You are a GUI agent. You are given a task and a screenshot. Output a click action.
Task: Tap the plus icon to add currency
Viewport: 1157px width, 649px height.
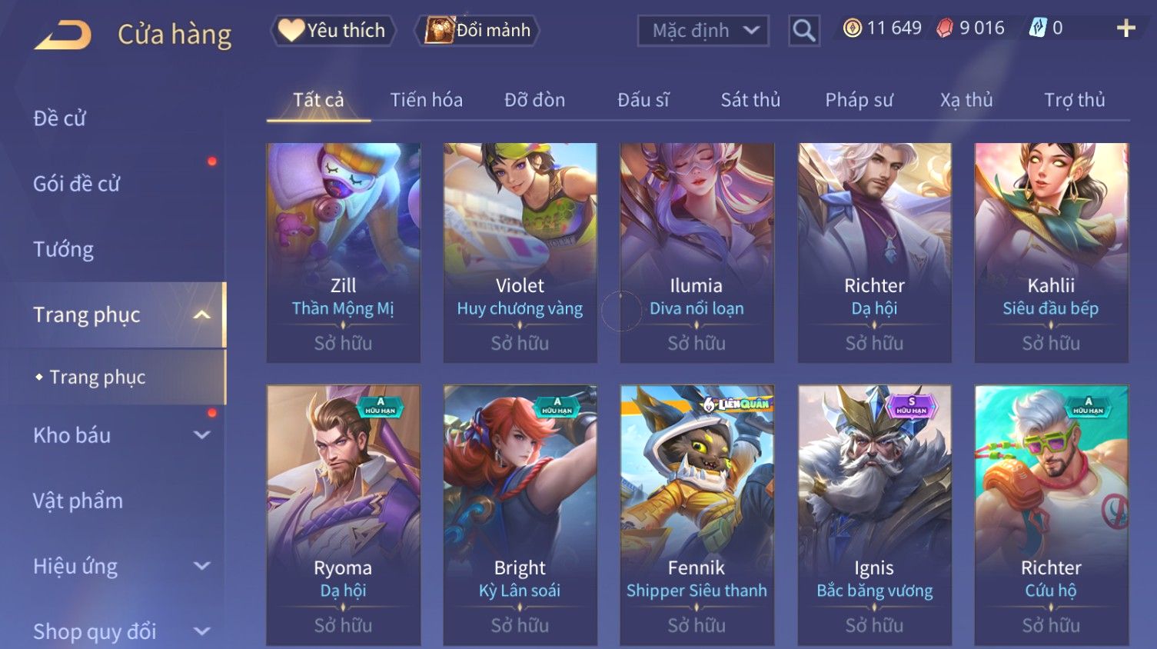[x=1126, y=28]
